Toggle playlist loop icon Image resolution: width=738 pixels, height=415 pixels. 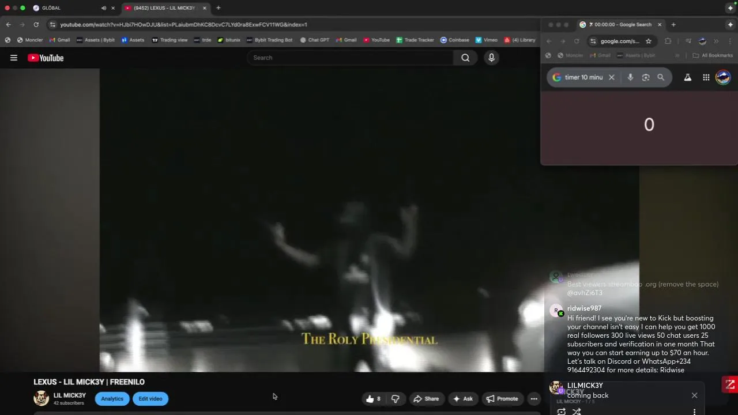[x=561, y=412]
